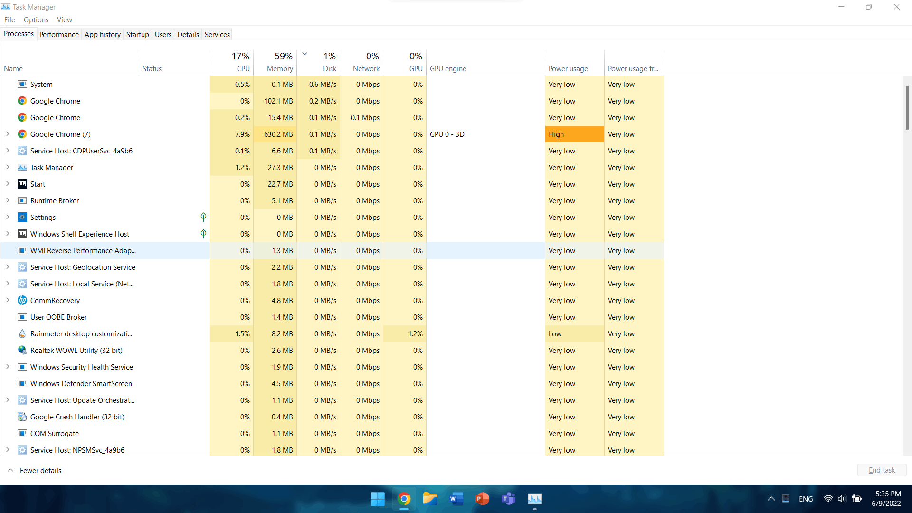Expand the Runtime Broker process group
Screen dimensions: 912x513
pos(8,201)
